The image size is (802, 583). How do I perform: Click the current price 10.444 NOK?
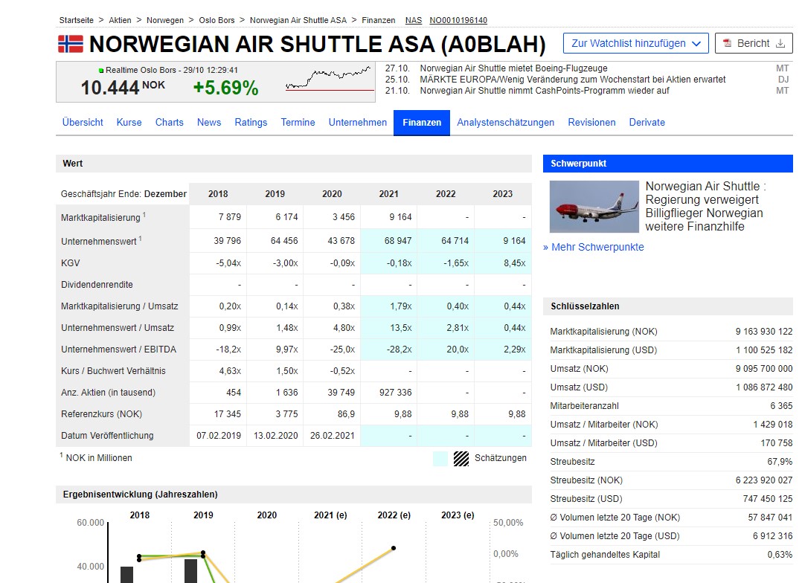click(x=123, y=87)
